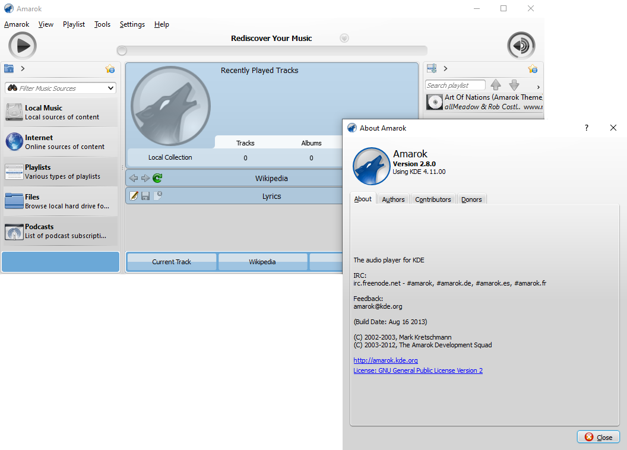
Task: Click the Amarok logo in About dialog
Action: pos(371,166)
